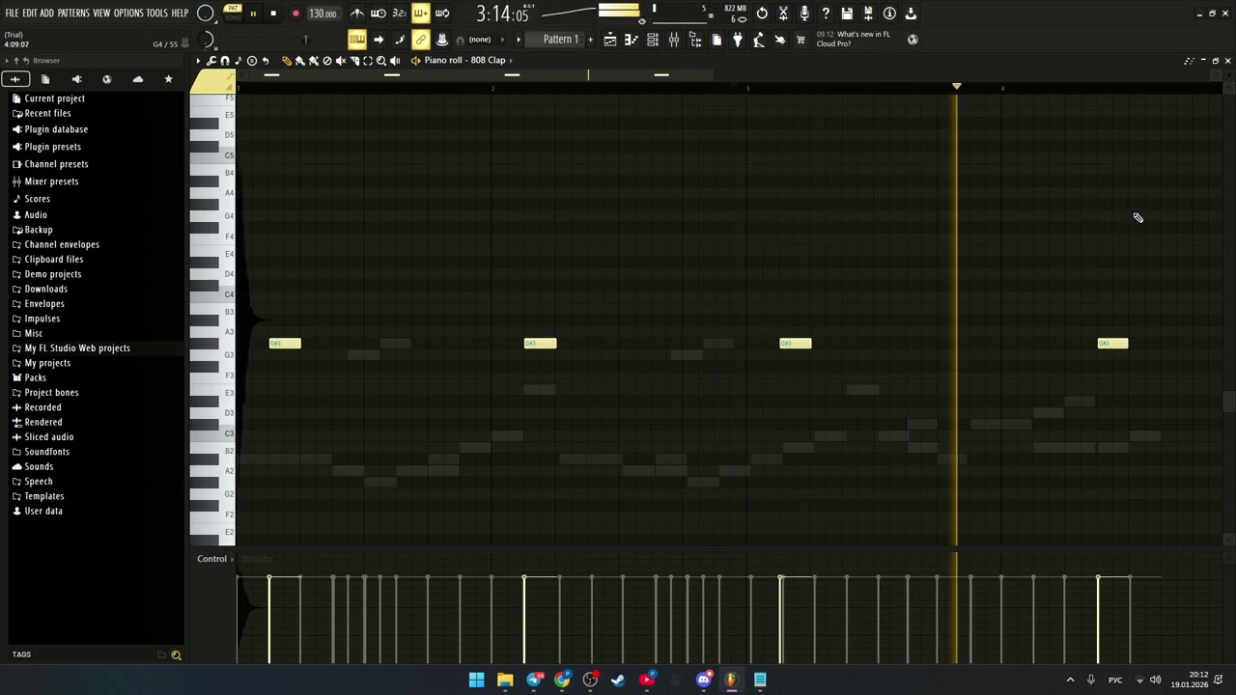The image size is (1236, 695).
Task: Open the TOOLS menu
Action: [x=157, y=14]
